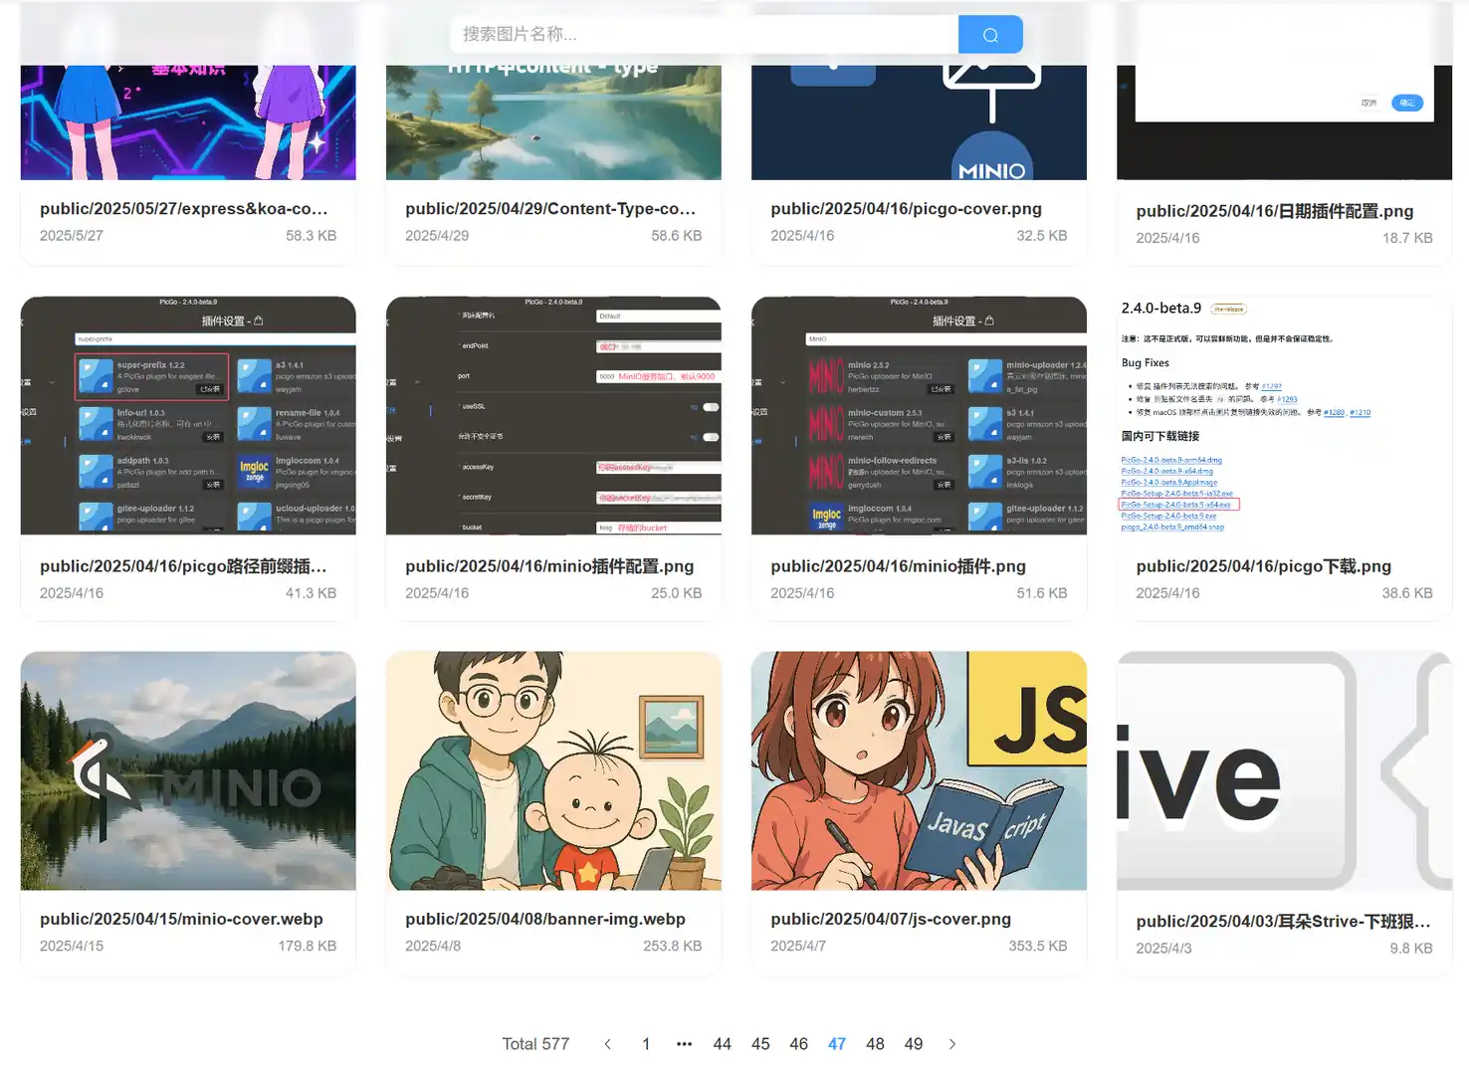This screenshot has height=1076, width=1469.
Task: Click the previous page arrow
Action: [607, 1043]
